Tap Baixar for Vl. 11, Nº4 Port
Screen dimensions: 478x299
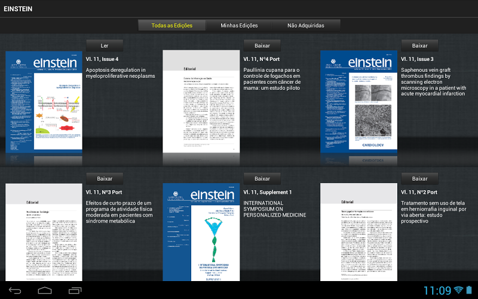click(262, 46)
